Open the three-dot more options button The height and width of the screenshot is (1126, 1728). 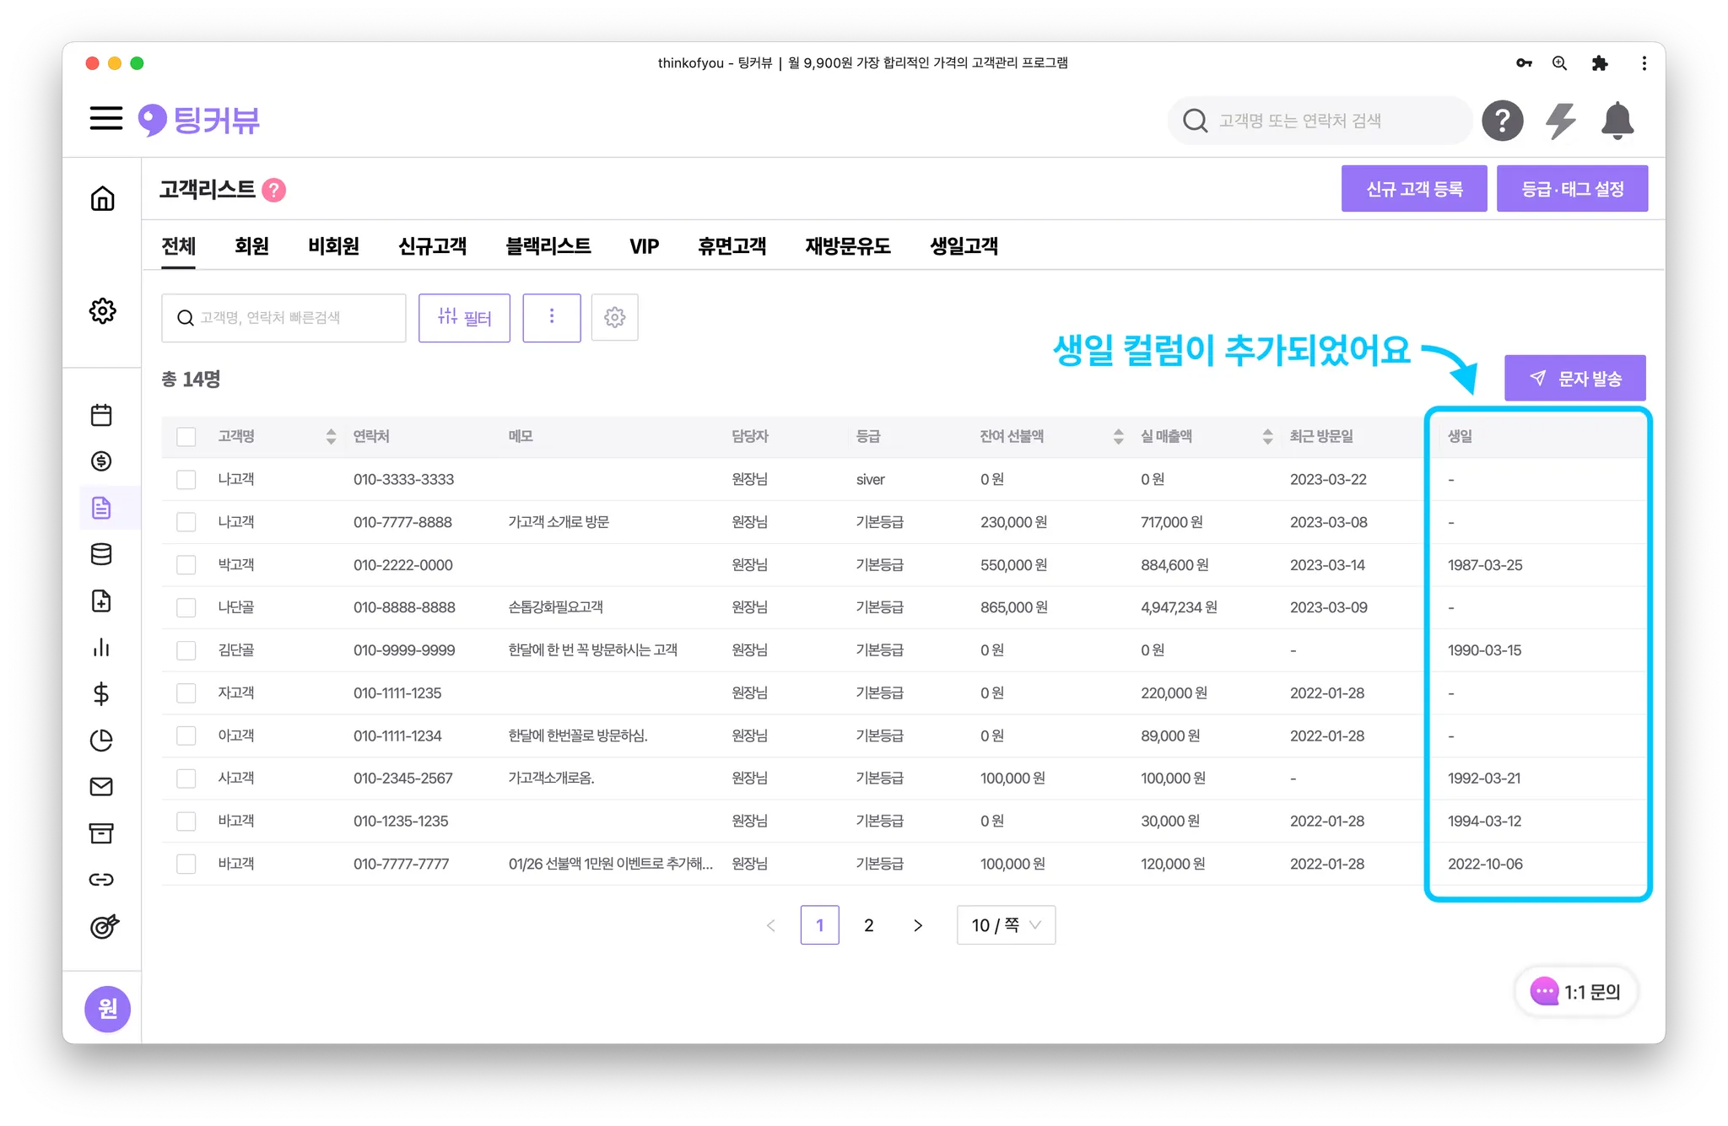coord(552,317)
